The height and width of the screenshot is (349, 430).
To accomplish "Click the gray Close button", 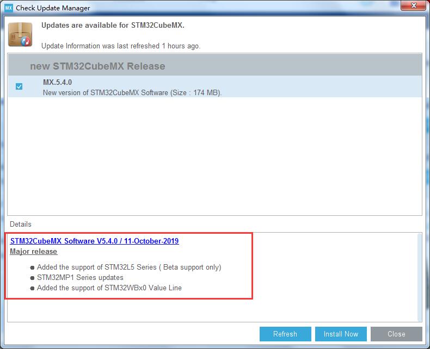I will click(396, 334).
